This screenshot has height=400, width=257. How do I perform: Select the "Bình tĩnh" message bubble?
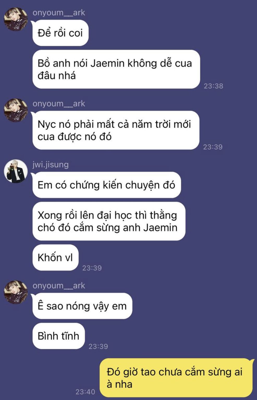pos(59,336)
